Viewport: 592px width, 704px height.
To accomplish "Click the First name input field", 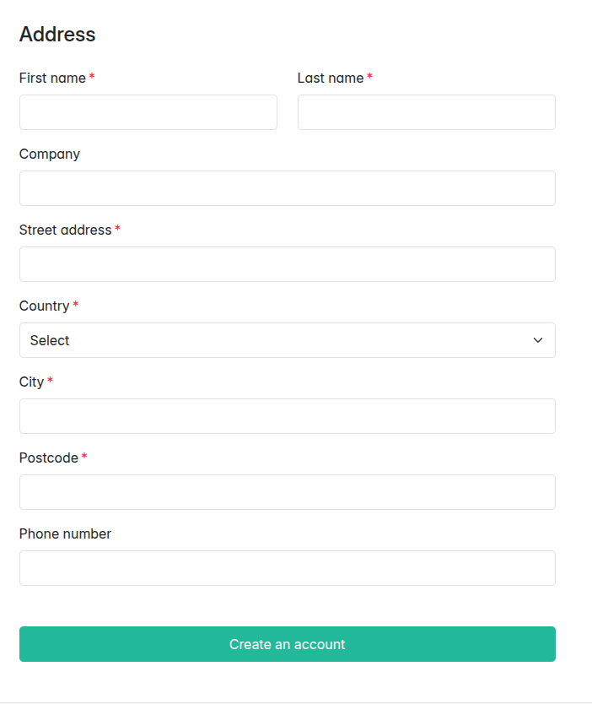I will (148, 112).
